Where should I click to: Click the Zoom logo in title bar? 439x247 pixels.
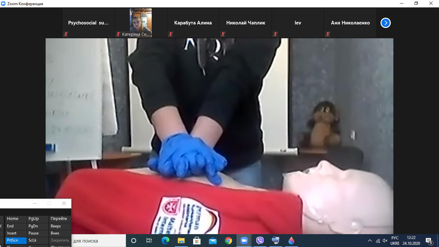click(4, 4)
